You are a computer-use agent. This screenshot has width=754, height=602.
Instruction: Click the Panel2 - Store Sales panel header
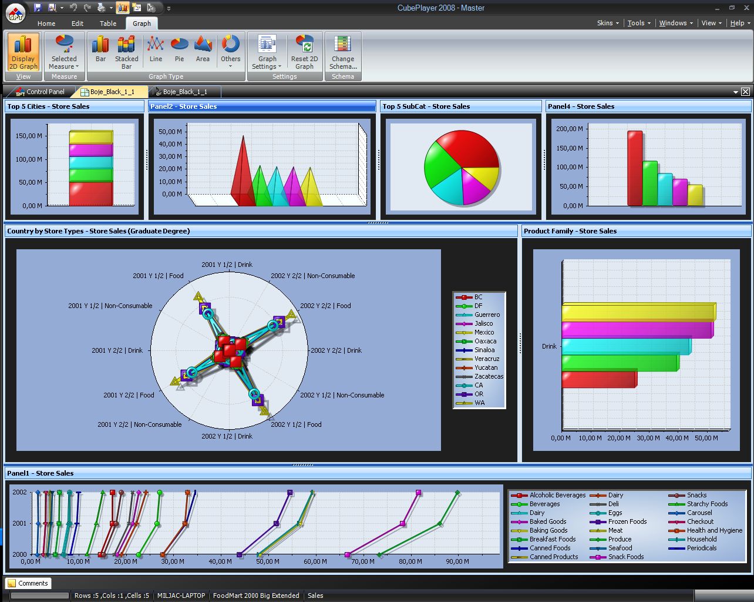[x=262, y=106]
